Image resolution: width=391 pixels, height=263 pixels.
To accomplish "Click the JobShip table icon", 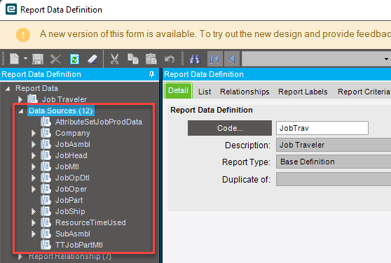I will (46, 211).
